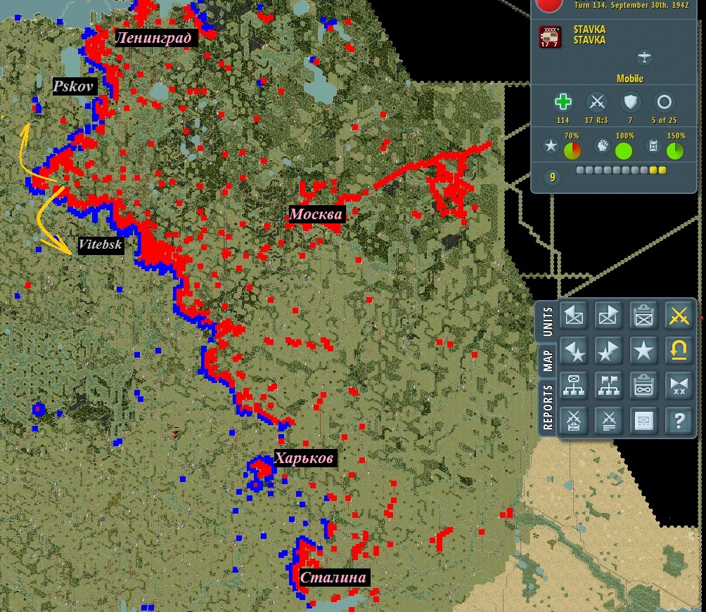Click the Vitebsk city label

[x=100, y=245]
